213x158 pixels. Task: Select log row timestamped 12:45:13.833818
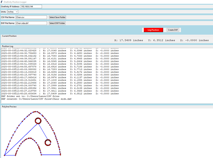click(60, 72)
